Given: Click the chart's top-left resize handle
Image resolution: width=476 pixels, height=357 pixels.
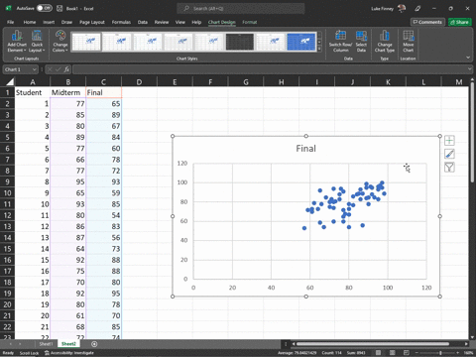Looking at the screenshot, I should click(173, 136).
